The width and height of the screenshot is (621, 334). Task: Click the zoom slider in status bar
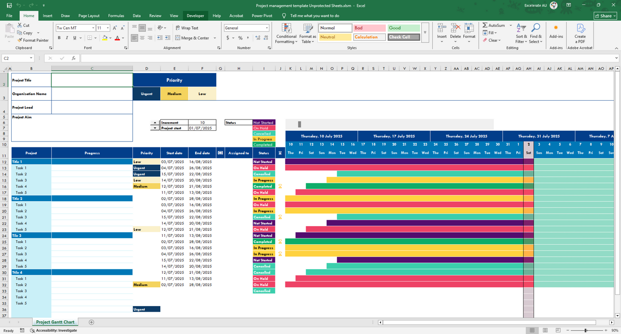tap(586, 331)
